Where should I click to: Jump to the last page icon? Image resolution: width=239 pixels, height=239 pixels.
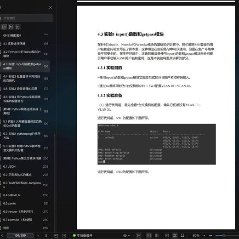pos(46,235)
